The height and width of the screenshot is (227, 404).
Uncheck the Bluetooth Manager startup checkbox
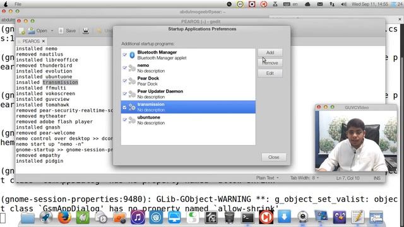[125, 55]
